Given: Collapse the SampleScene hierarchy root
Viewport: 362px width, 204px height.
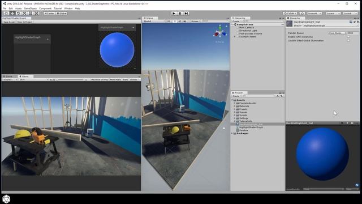Looking at the screenshot, I should [232, 24].
